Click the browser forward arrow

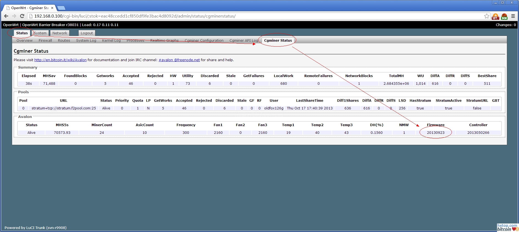click(14, 16)
